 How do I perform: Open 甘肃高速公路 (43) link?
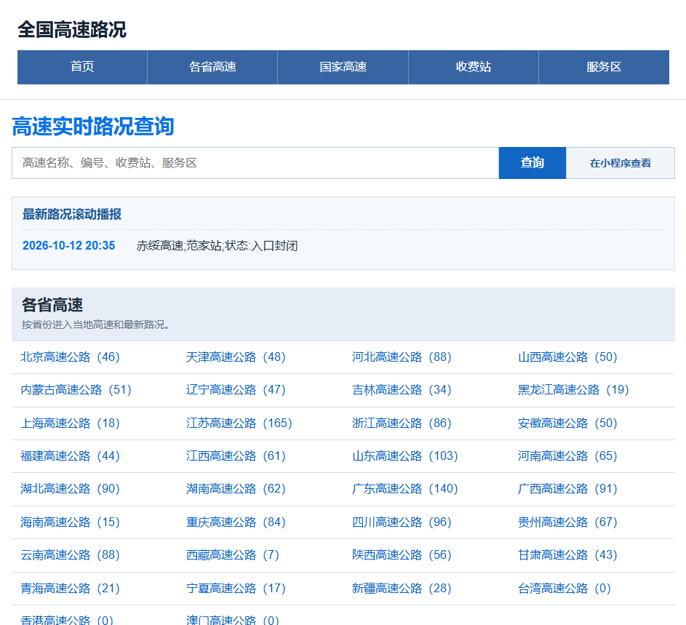567,555
